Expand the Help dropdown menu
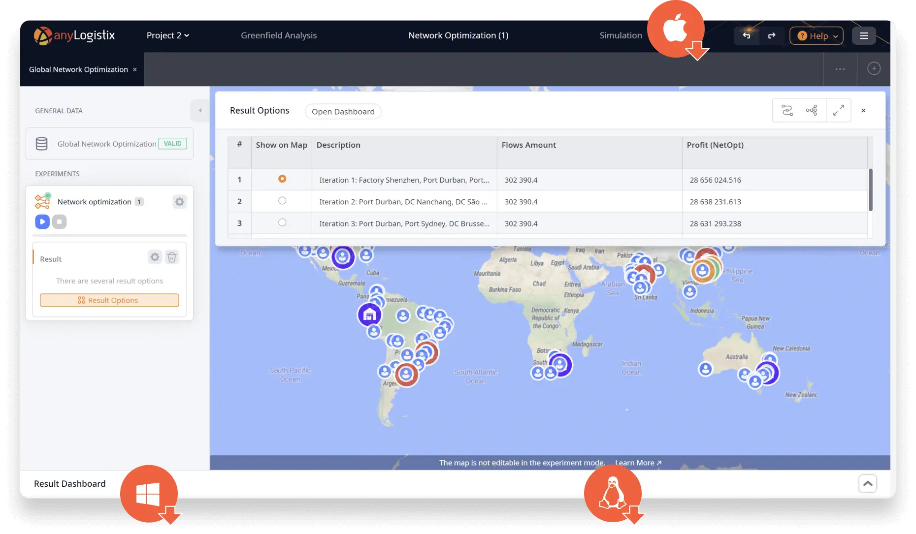The image size is (916, 534). click(x=816, y=35)
